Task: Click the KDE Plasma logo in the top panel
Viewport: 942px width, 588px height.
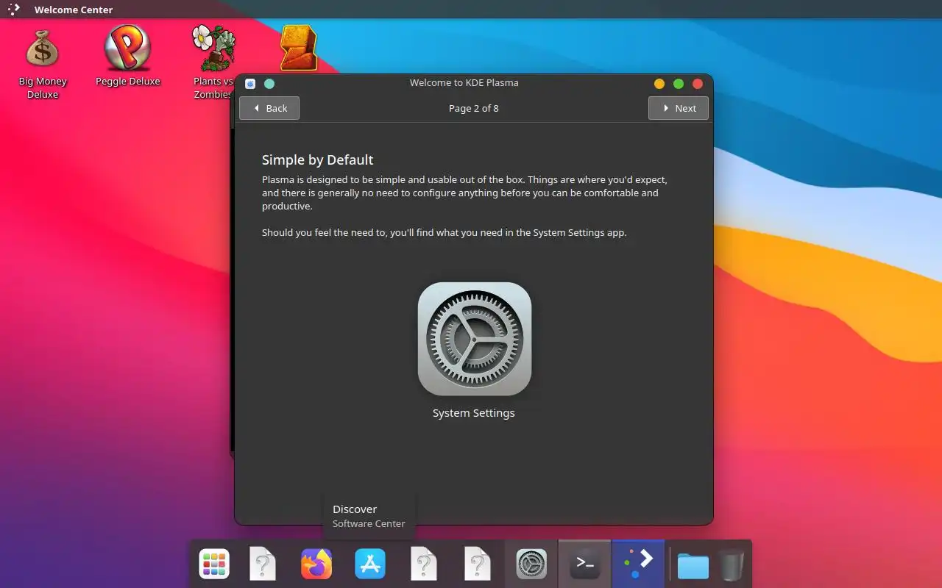Action: coord(13,10)
